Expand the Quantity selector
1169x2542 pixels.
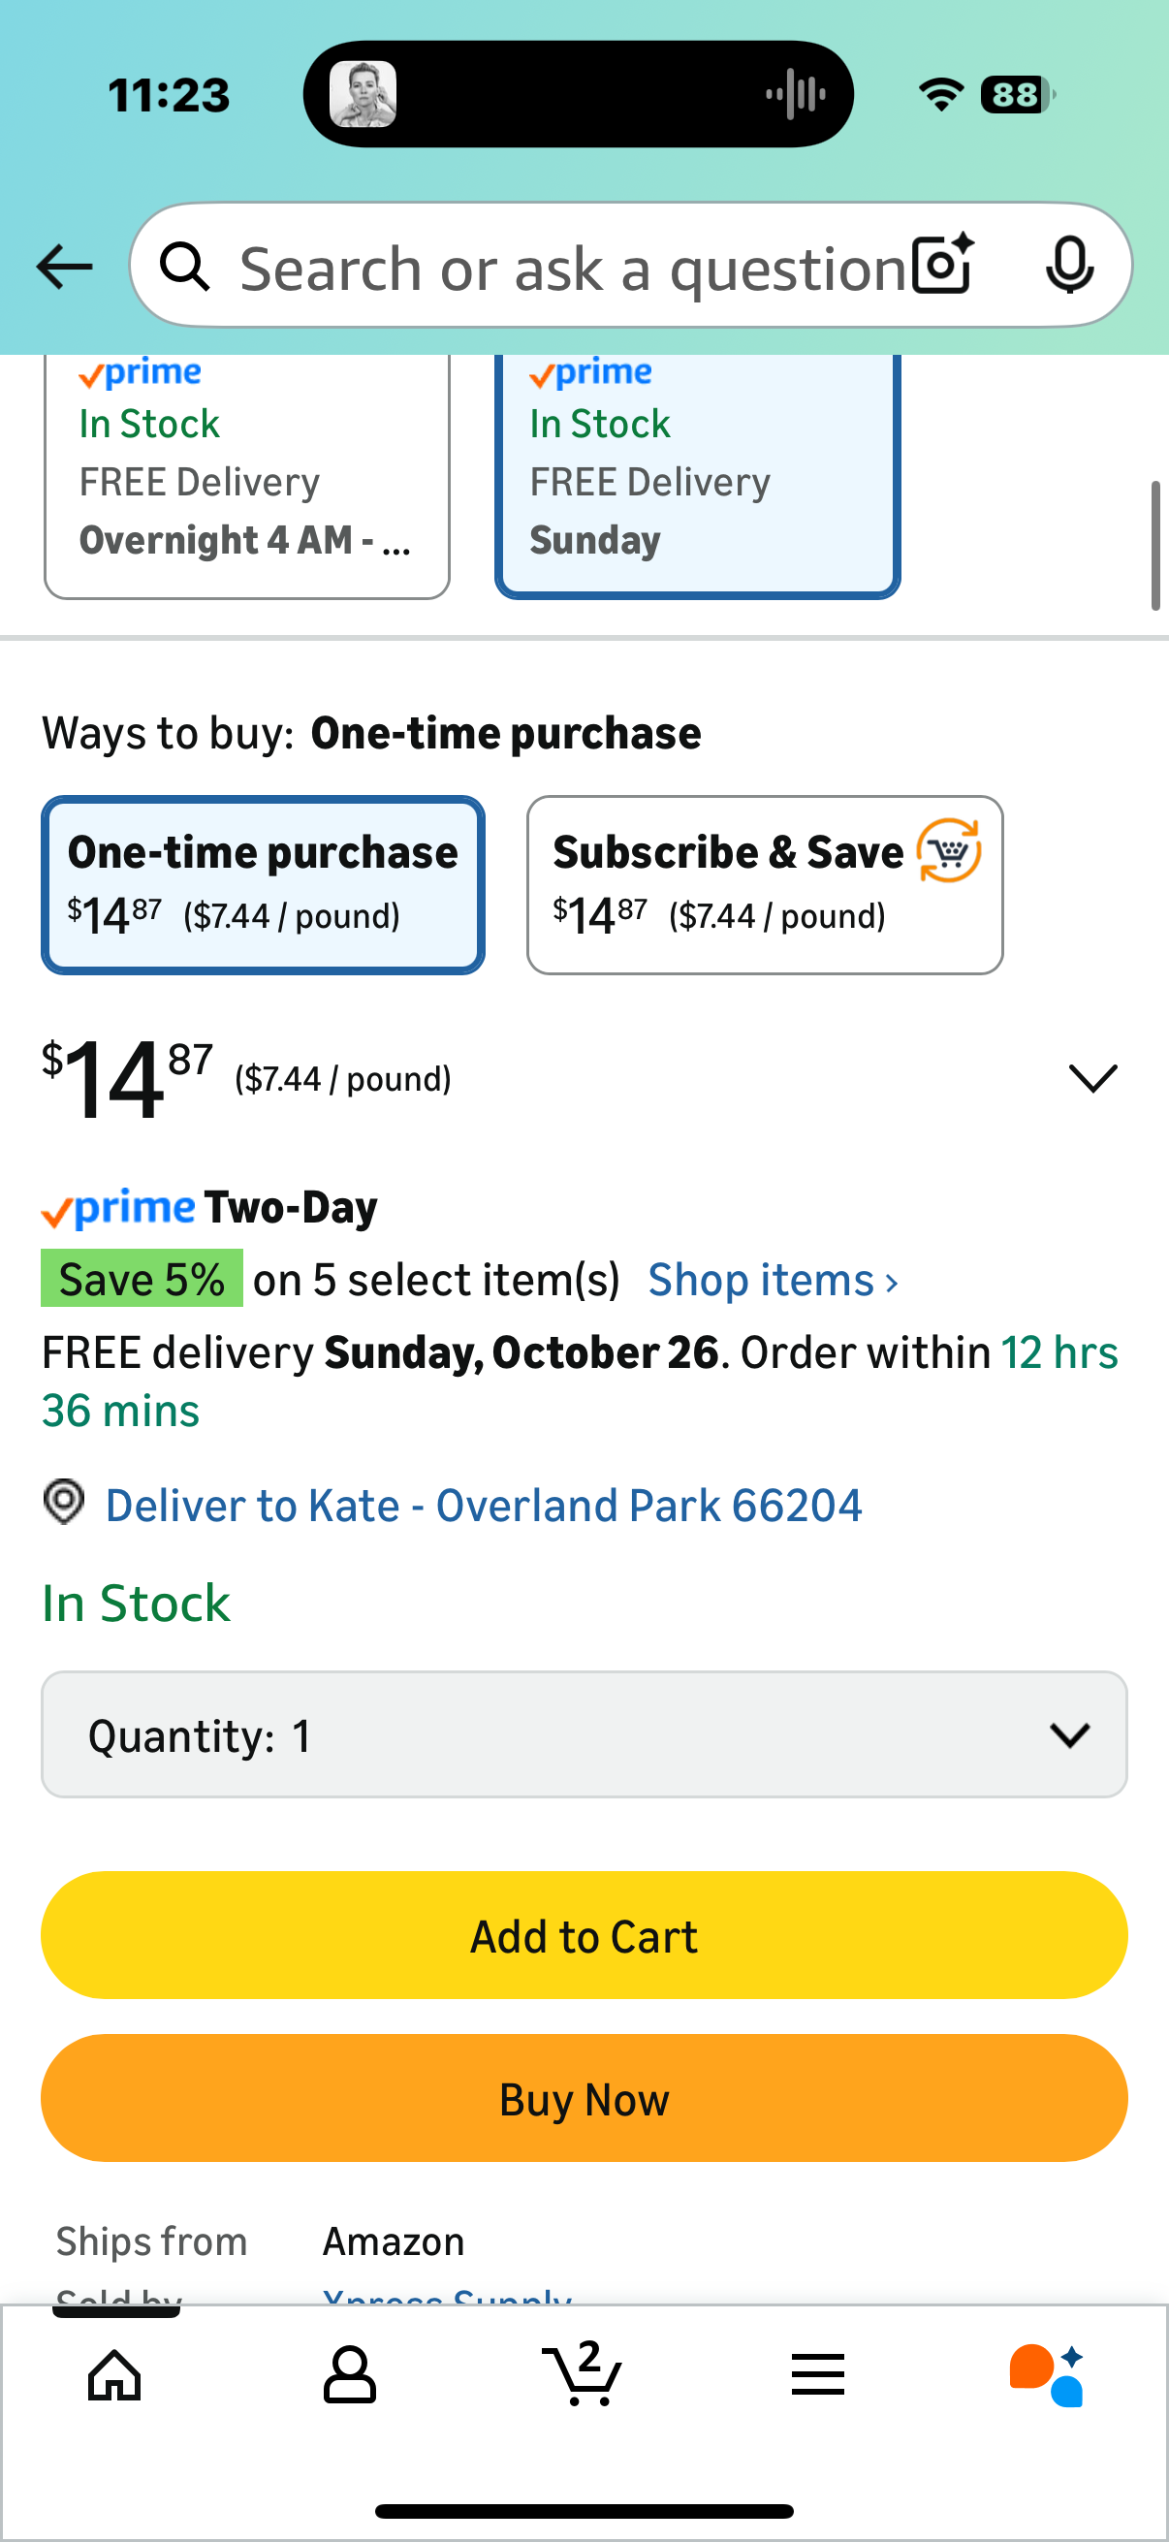pyautogui.click(x=582, y=1733)
